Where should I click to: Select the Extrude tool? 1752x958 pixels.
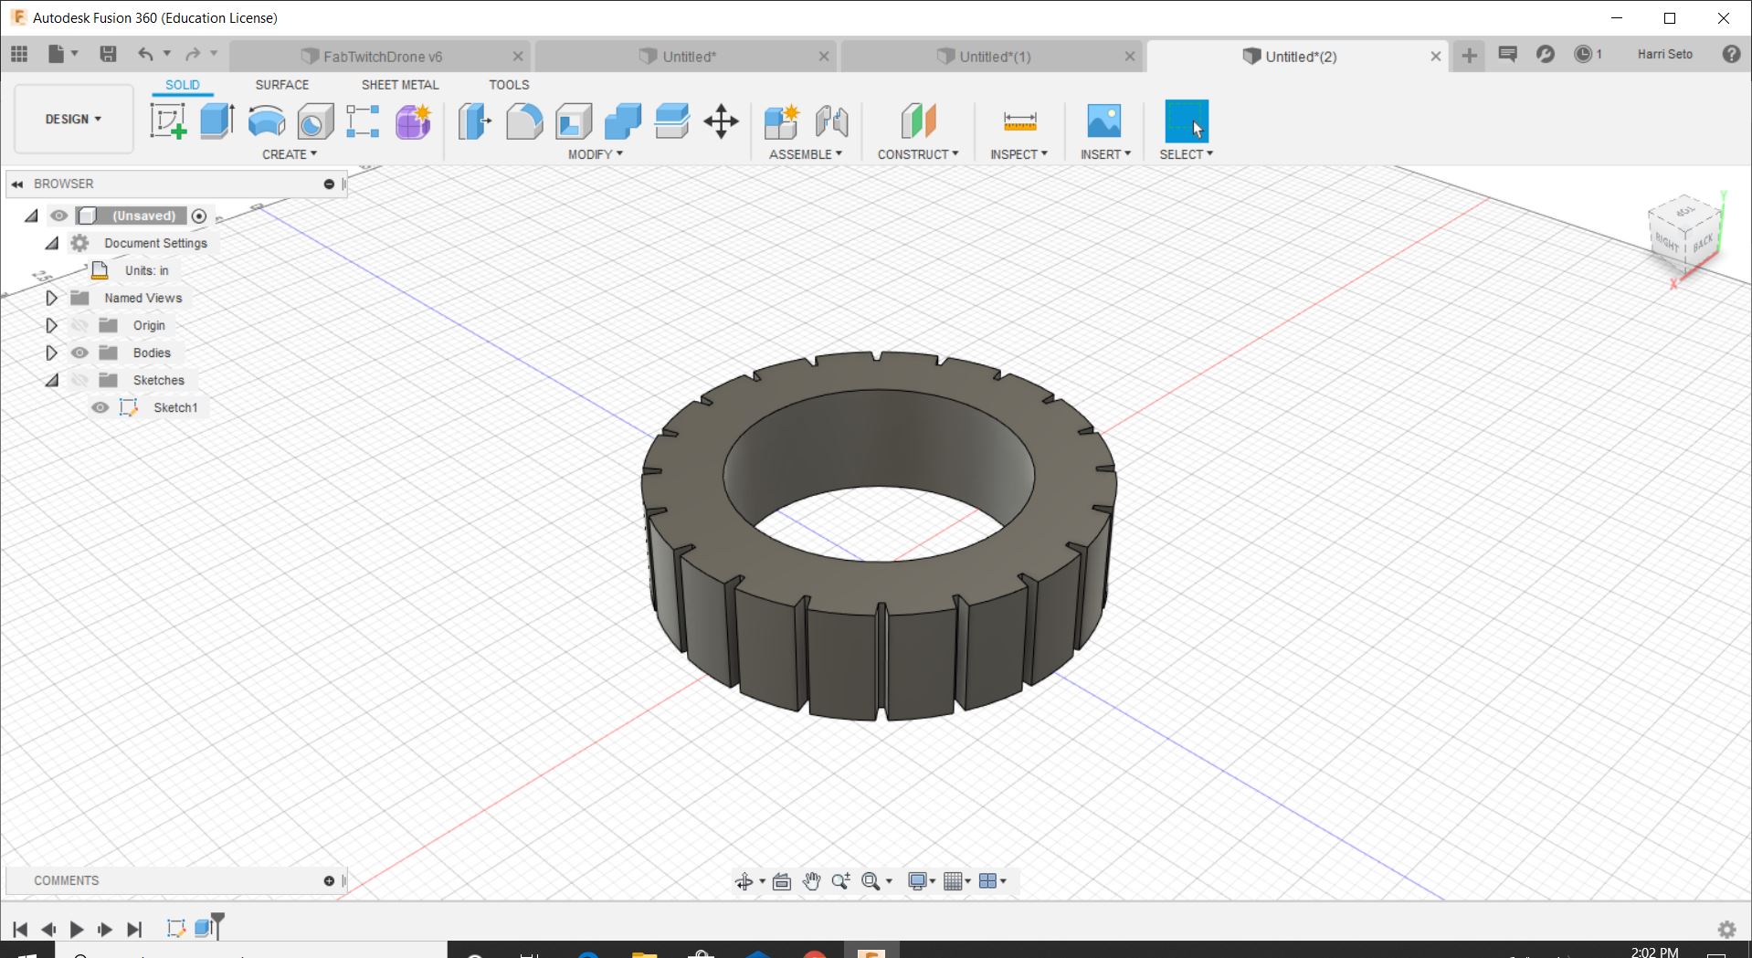[217, 121]
